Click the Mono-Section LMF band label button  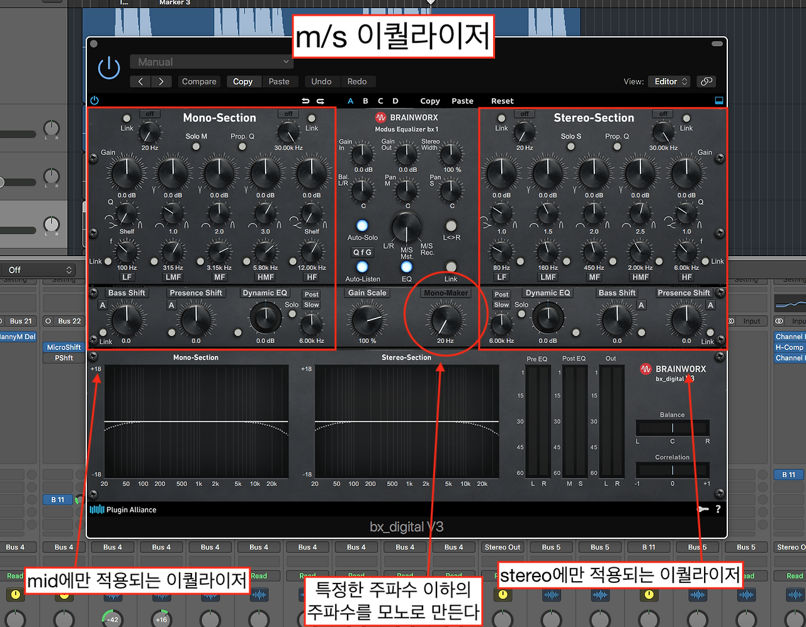point(173,277)
